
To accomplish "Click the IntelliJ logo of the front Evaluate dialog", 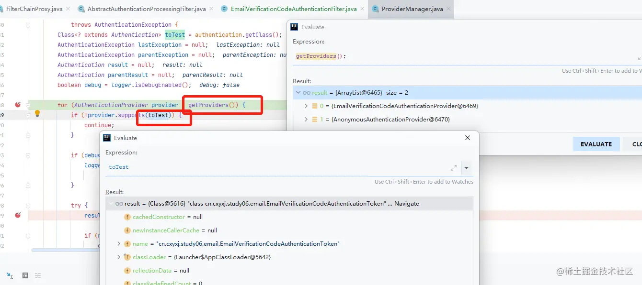I will [107, 138].
